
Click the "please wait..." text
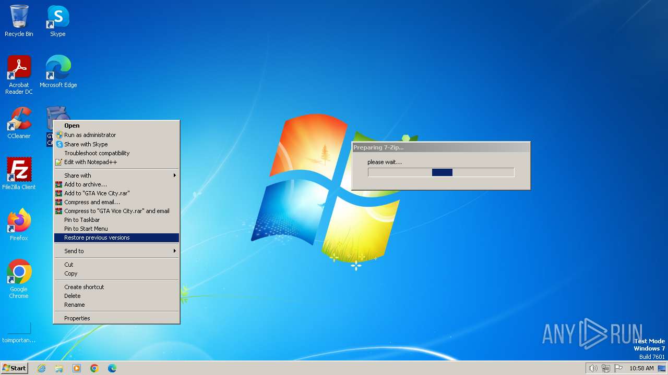tap(385, 162)
